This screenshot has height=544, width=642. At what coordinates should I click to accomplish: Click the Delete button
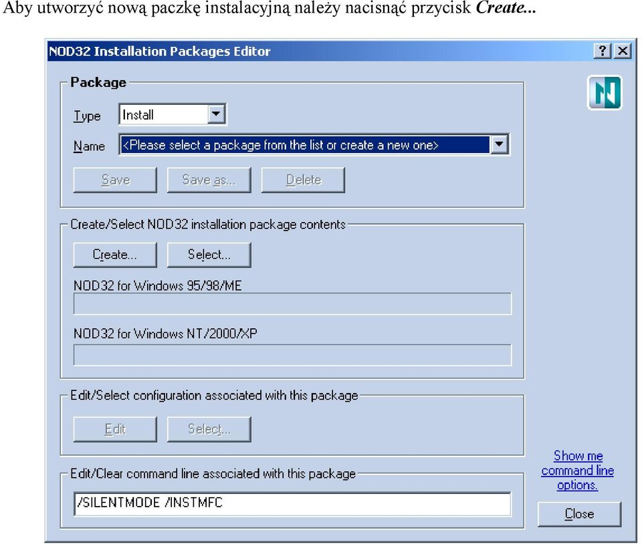pyautogui.click(x=303, y=180)
